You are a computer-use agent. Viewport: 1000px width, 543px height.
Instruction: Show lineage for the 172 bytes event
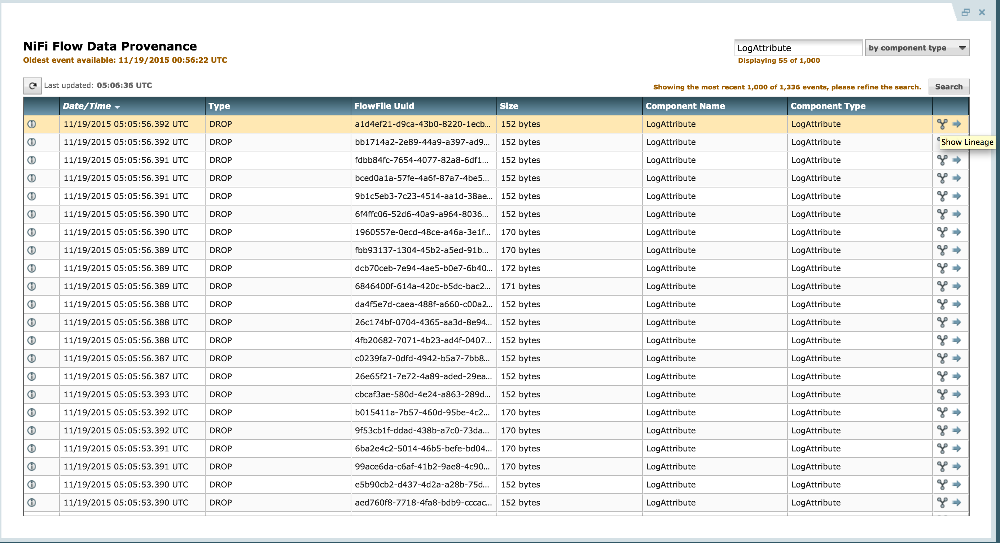(x=942, y=268)
